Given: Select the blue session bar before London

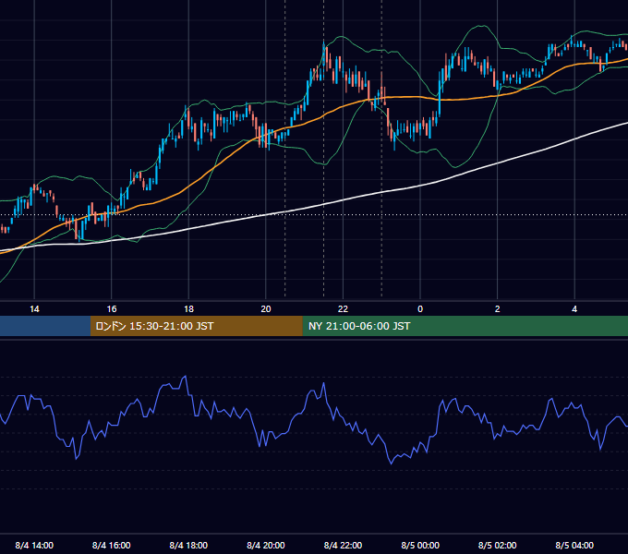Looking at the screenshot, I should 45,326.
